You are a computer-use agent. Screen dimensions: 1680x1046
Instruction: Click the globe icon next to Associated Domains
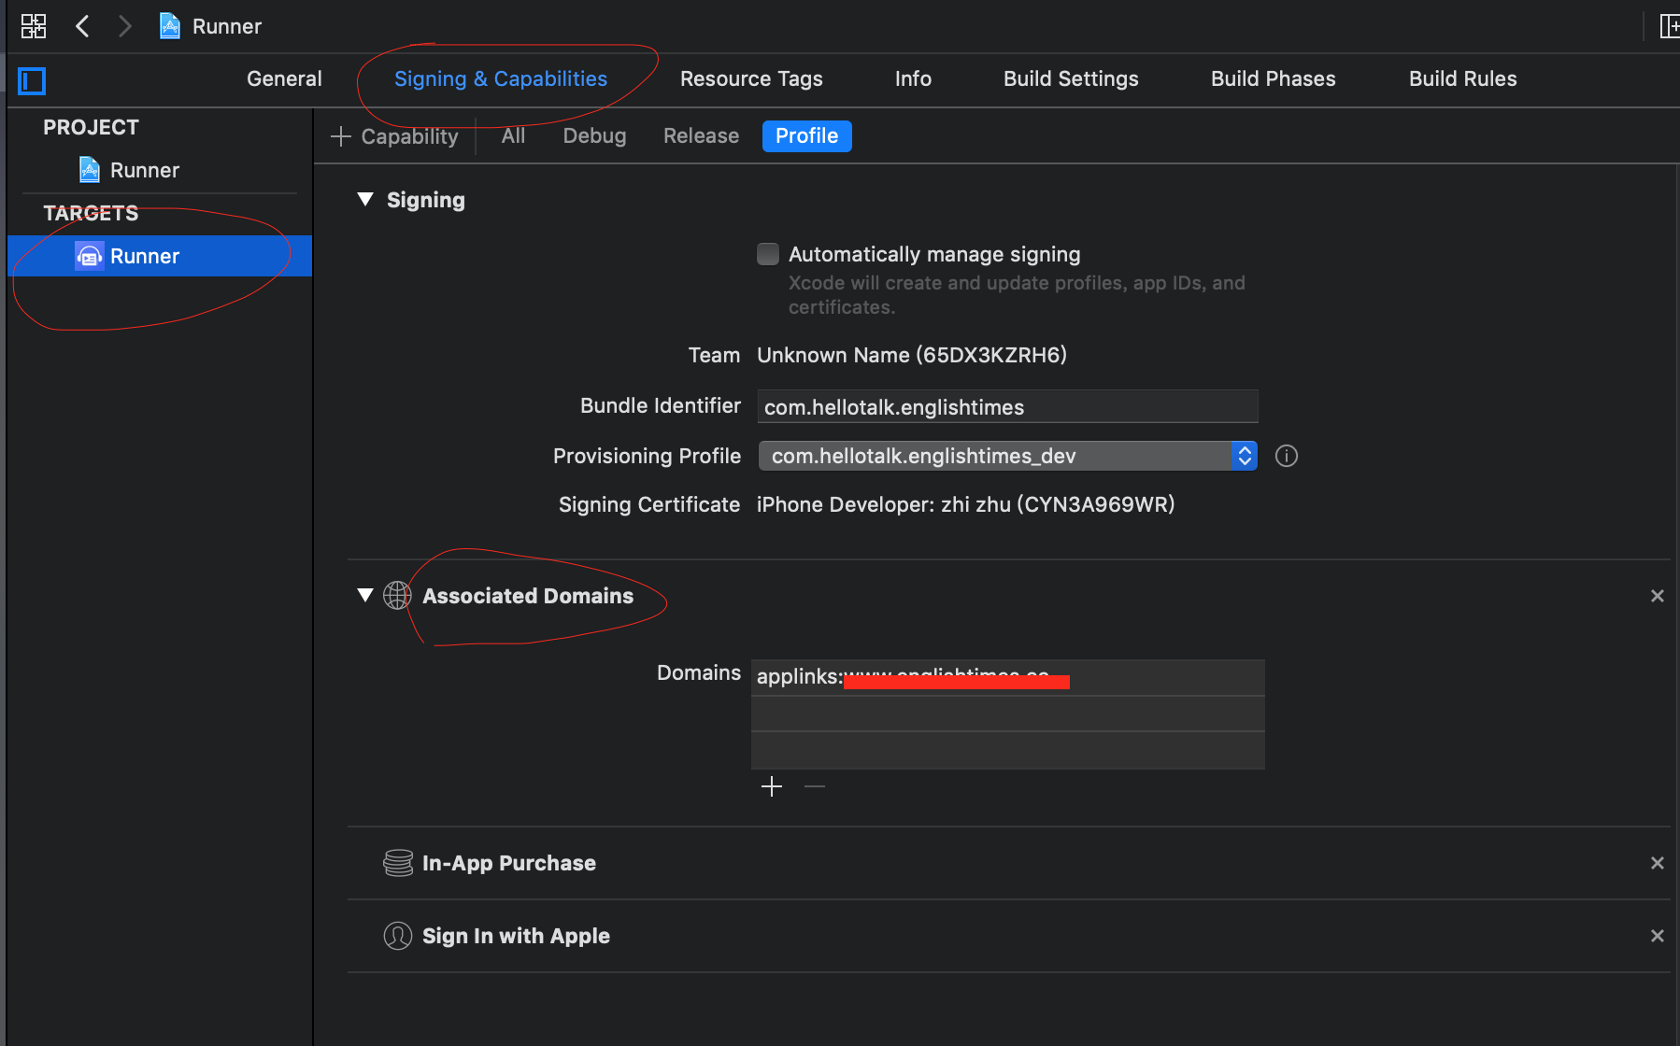click(x=397, y=595)
